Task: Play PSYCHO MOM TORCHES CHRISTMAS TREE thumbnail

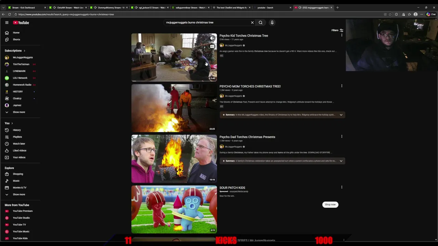Action: (x=174, y=108)
